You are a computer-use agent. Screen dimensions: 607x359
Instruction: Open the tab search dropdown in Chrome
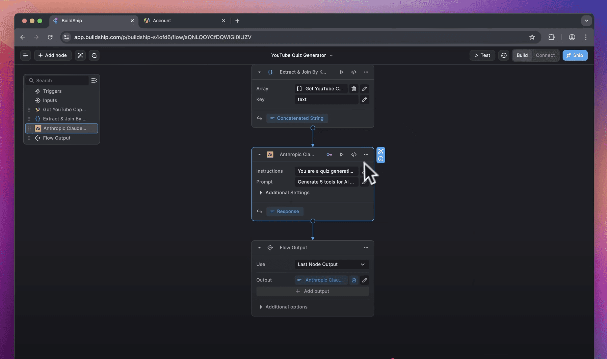click(586, 21)
